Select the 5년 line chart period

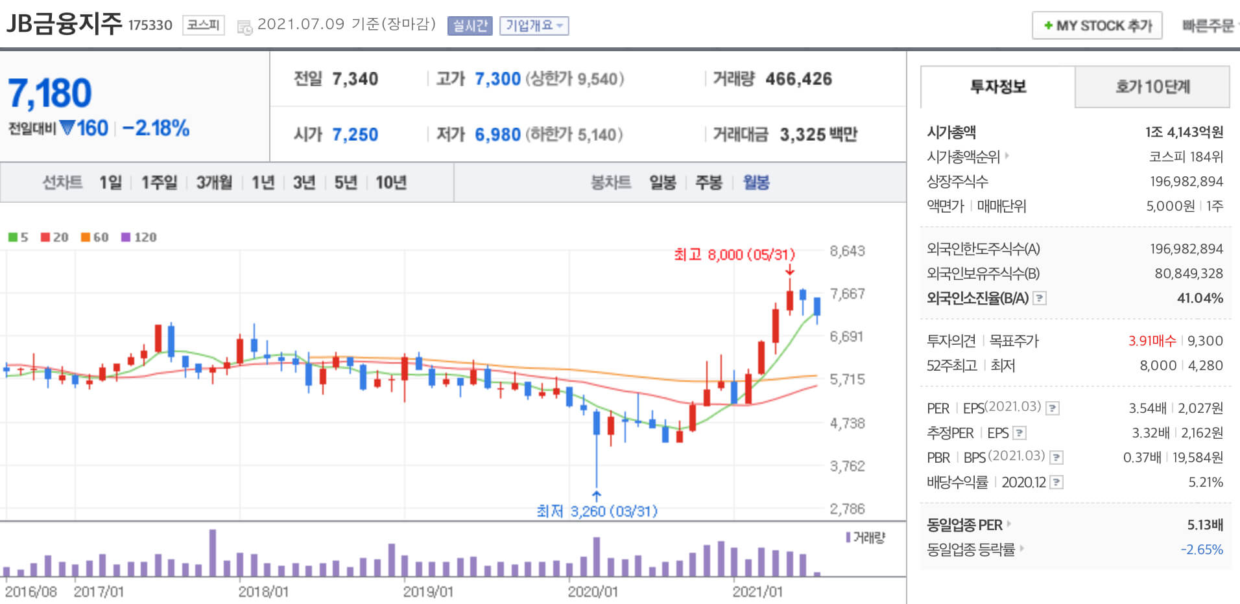click(x=346, y=183)
